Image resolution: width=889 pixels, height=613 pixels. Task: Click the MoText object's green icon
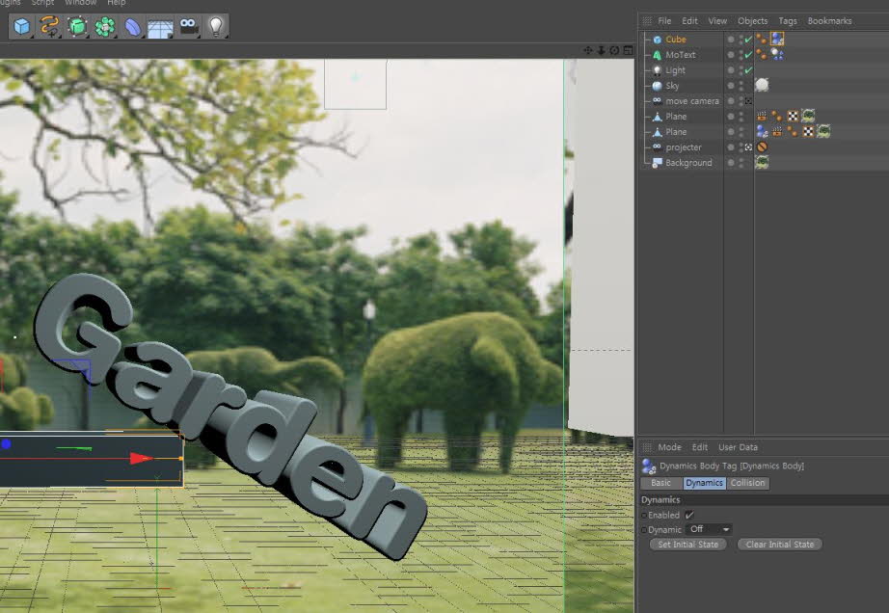point(657,55)
